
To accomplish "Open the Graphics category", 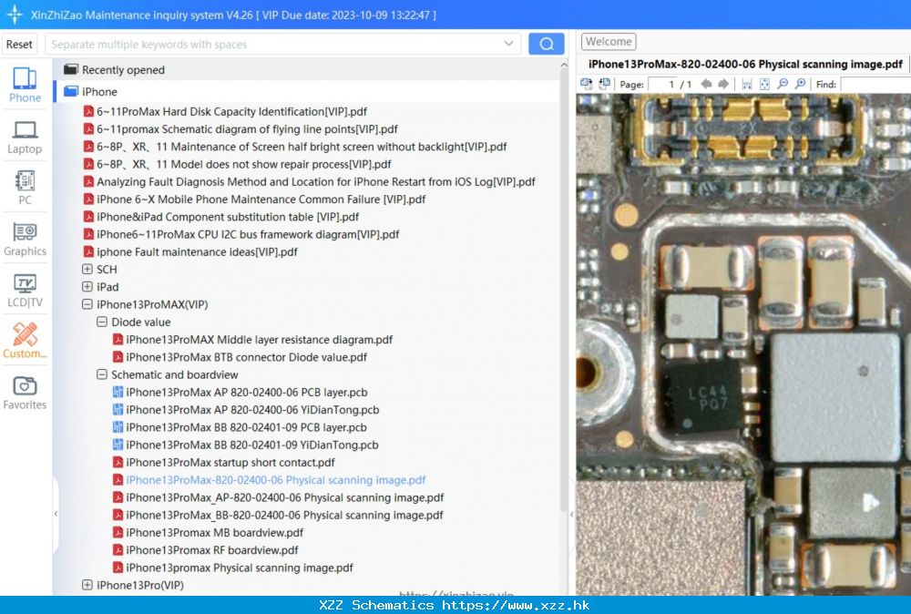I will [25, 238].
